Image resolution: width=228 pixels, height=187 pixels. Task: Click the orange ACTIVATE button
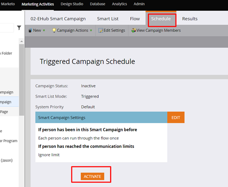[x=92, y=176]
